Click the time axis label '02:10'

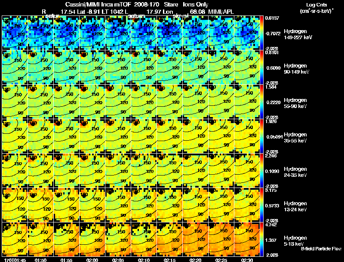click(x=144, y=260)
